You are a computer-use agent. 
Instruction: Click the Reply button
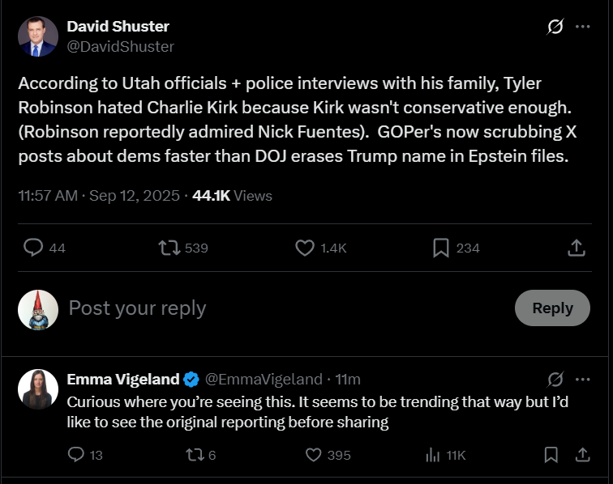[x=552, y=308]
